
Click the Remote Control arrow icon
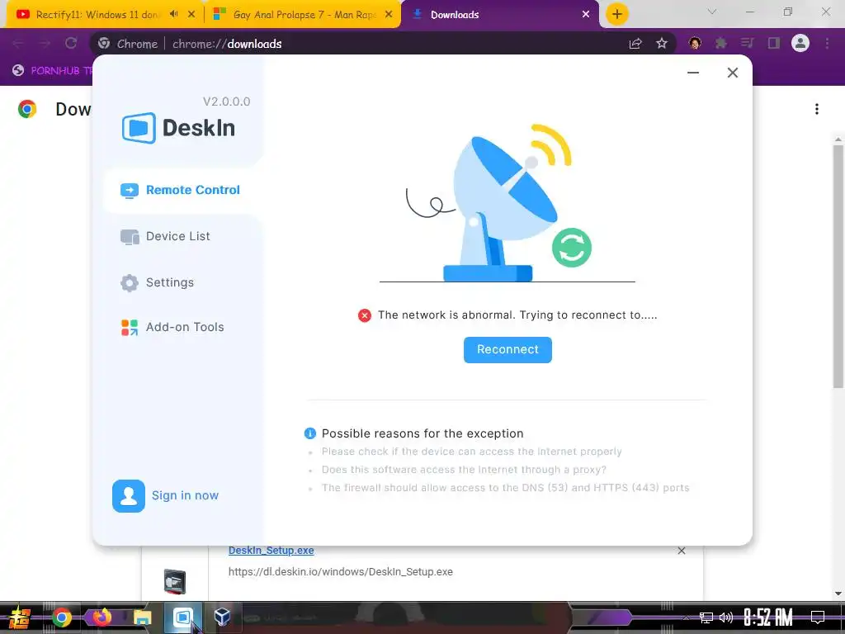click(130, 191)
